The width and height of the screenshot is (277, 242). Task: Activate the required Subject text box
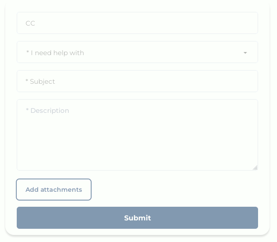pos(137,81)
